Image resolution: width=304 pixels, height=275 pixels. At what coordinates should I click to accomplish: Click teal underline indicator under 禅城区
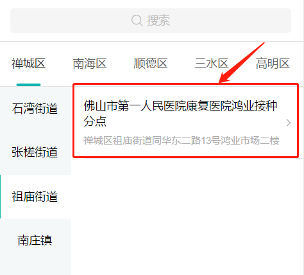pos(28,85)
